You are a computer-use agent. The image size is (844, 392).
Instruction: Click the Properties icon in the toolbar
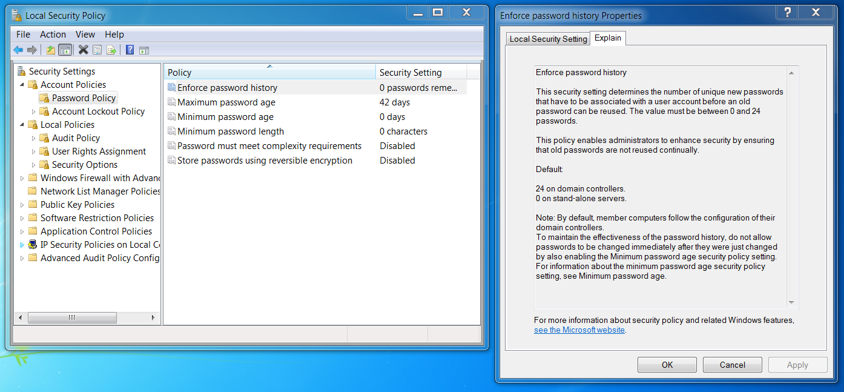97,50
